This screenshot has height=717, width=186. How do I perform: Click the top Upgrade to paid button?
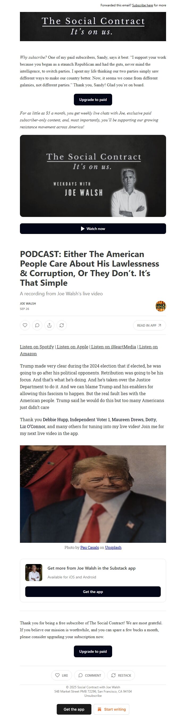point(93,100)
